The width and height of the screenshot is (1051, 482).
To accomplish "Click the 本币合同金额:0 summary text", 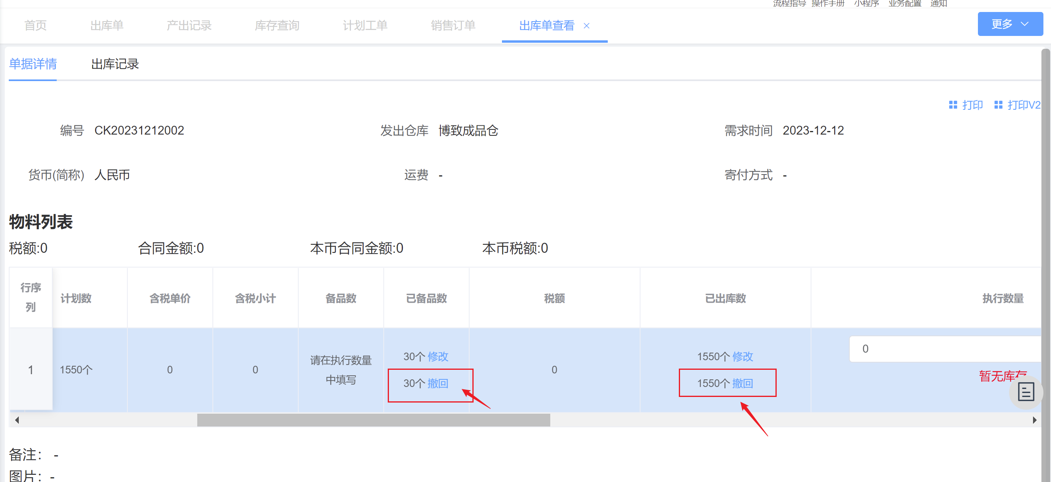I will point(357,248).
